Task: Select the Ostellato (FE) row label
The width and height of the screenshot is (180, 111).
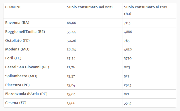Action: 18,41
